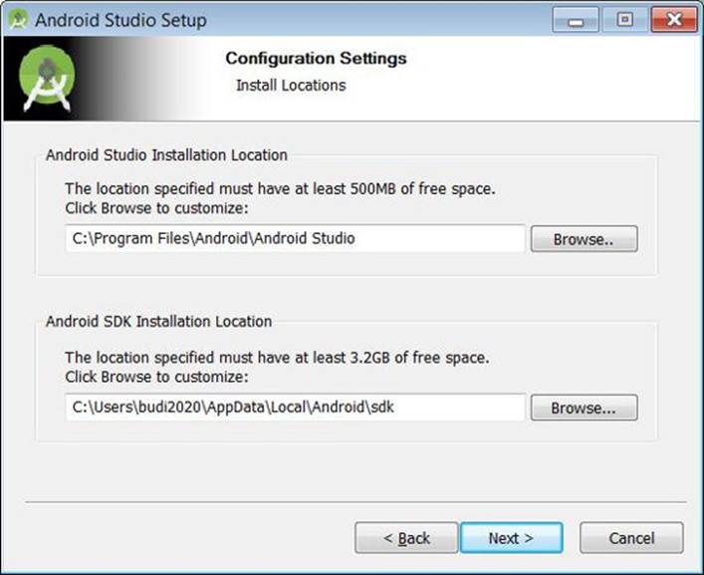Image resolution: width=704 pixels, height=575 pixels.
Task: Browse for Android SDK installation location
Action: pos(584,408)
